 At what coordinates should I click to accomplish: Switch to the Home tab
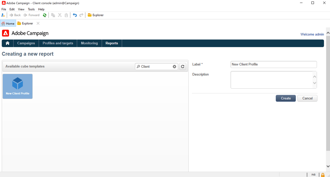[8, 23]
